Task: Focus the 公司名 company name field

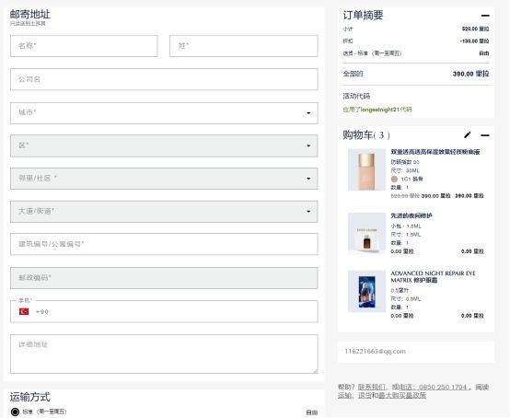Action: coord(164,79)
